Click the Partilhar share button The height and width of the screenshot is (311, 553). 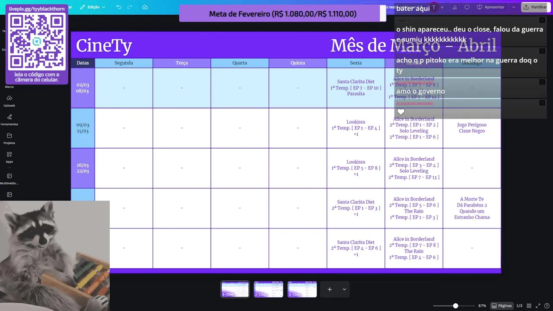click(535, 7)
